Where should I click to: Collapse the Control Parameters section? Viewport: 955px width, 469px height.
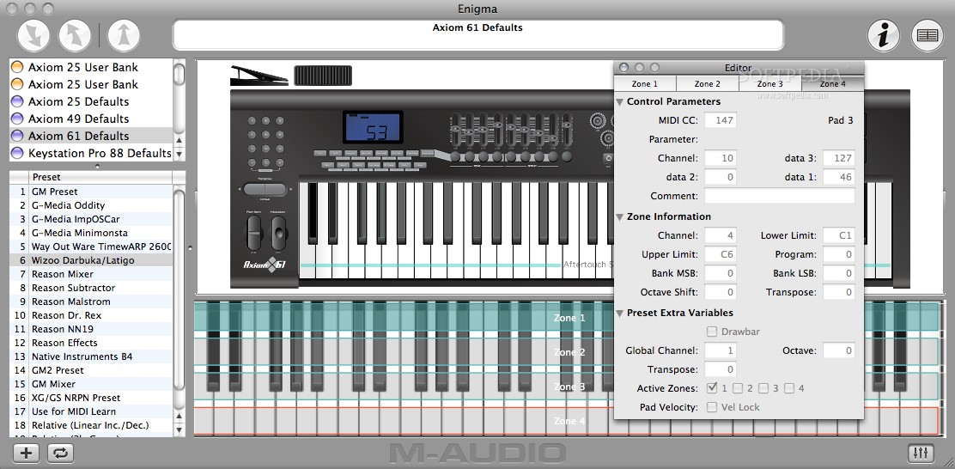click(x=619, y=101)
